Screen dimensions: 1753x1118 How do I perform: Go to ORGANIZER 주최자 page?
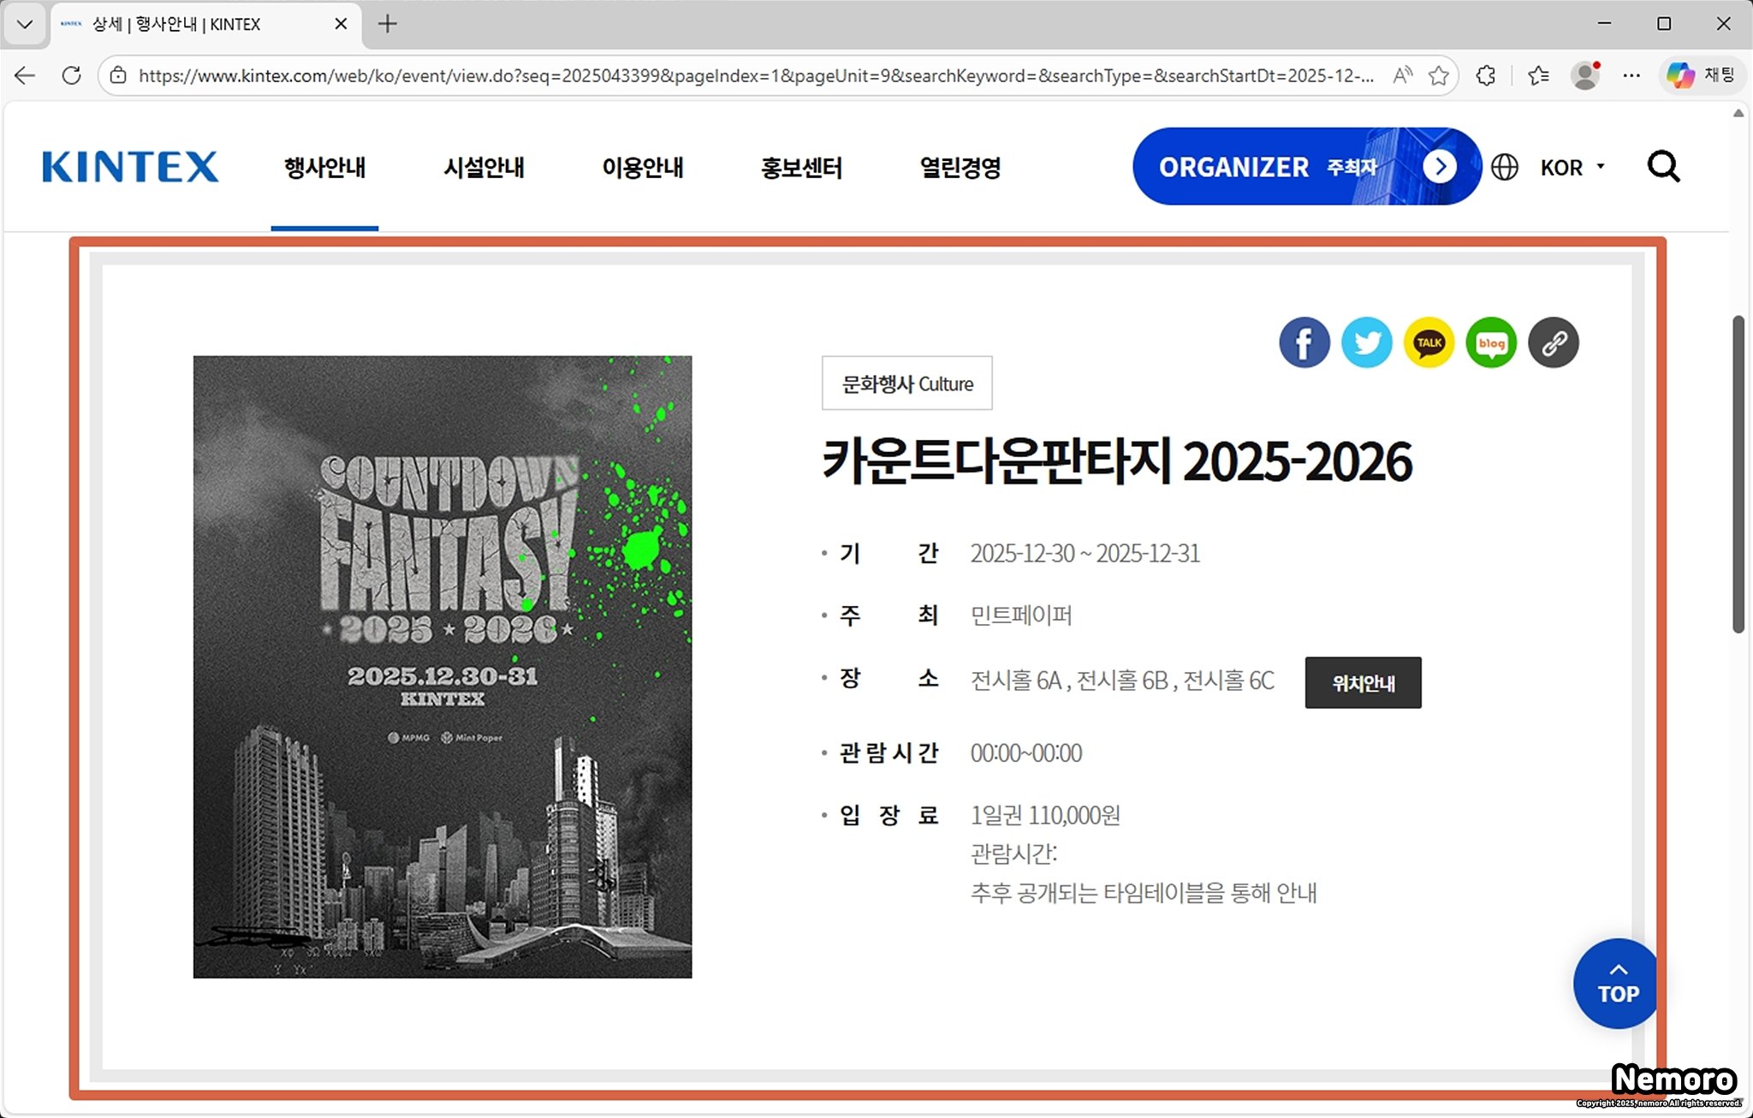pos(1306,167)
